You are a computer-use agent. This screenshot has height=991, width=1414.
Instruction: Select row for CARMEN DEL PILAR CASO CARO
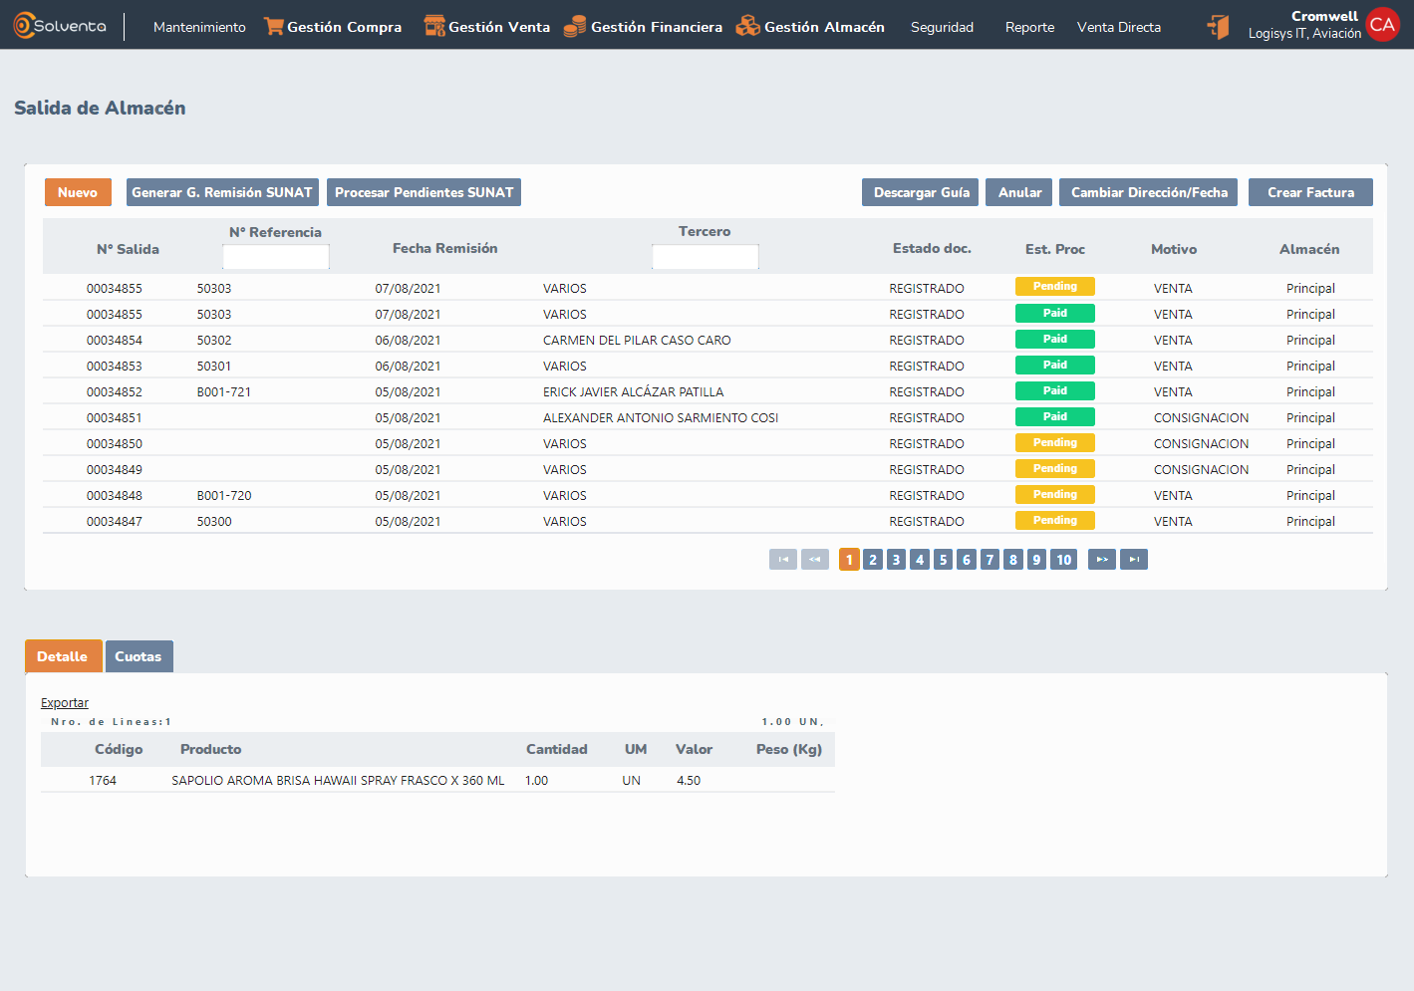click(637, 341)
